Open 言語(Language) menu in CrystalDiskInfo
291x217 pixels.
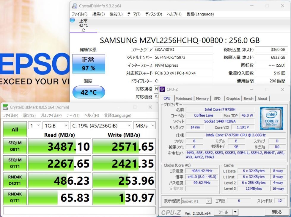(200, 14)
